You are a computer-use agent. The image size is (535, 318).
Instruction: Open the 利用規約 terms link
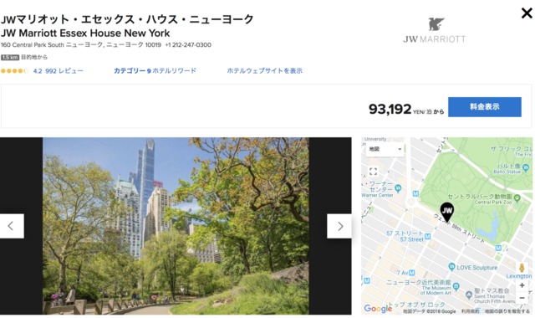coord(470,311)
